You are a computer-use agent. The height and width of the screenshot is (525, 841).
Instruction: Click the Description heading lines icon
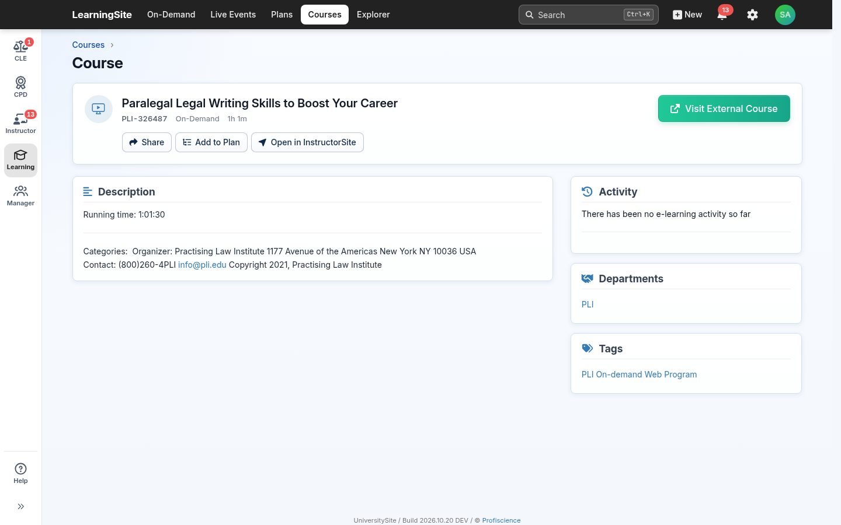[88, 191]
